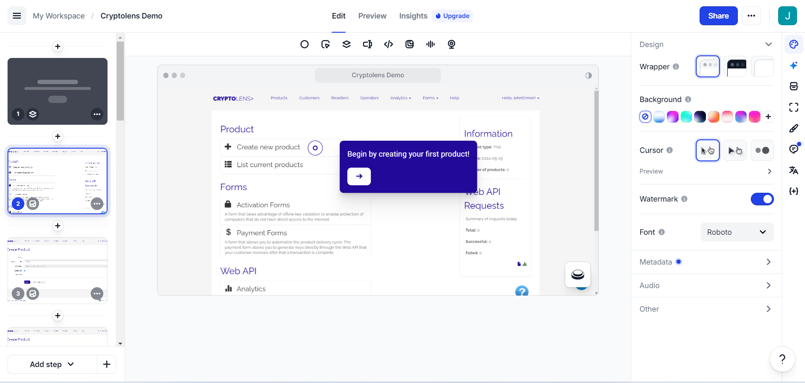
Task: Click the Cryptolens Demo title breadcrumb
Action: point(131,16)
